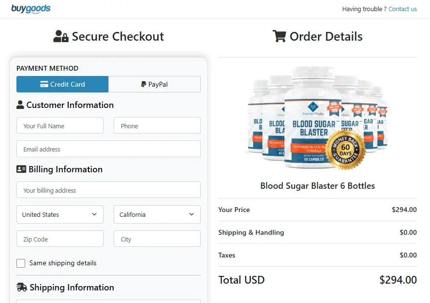430x303 pixels.
Task: Click the person icon next to Customer Information
Action: 21,105
